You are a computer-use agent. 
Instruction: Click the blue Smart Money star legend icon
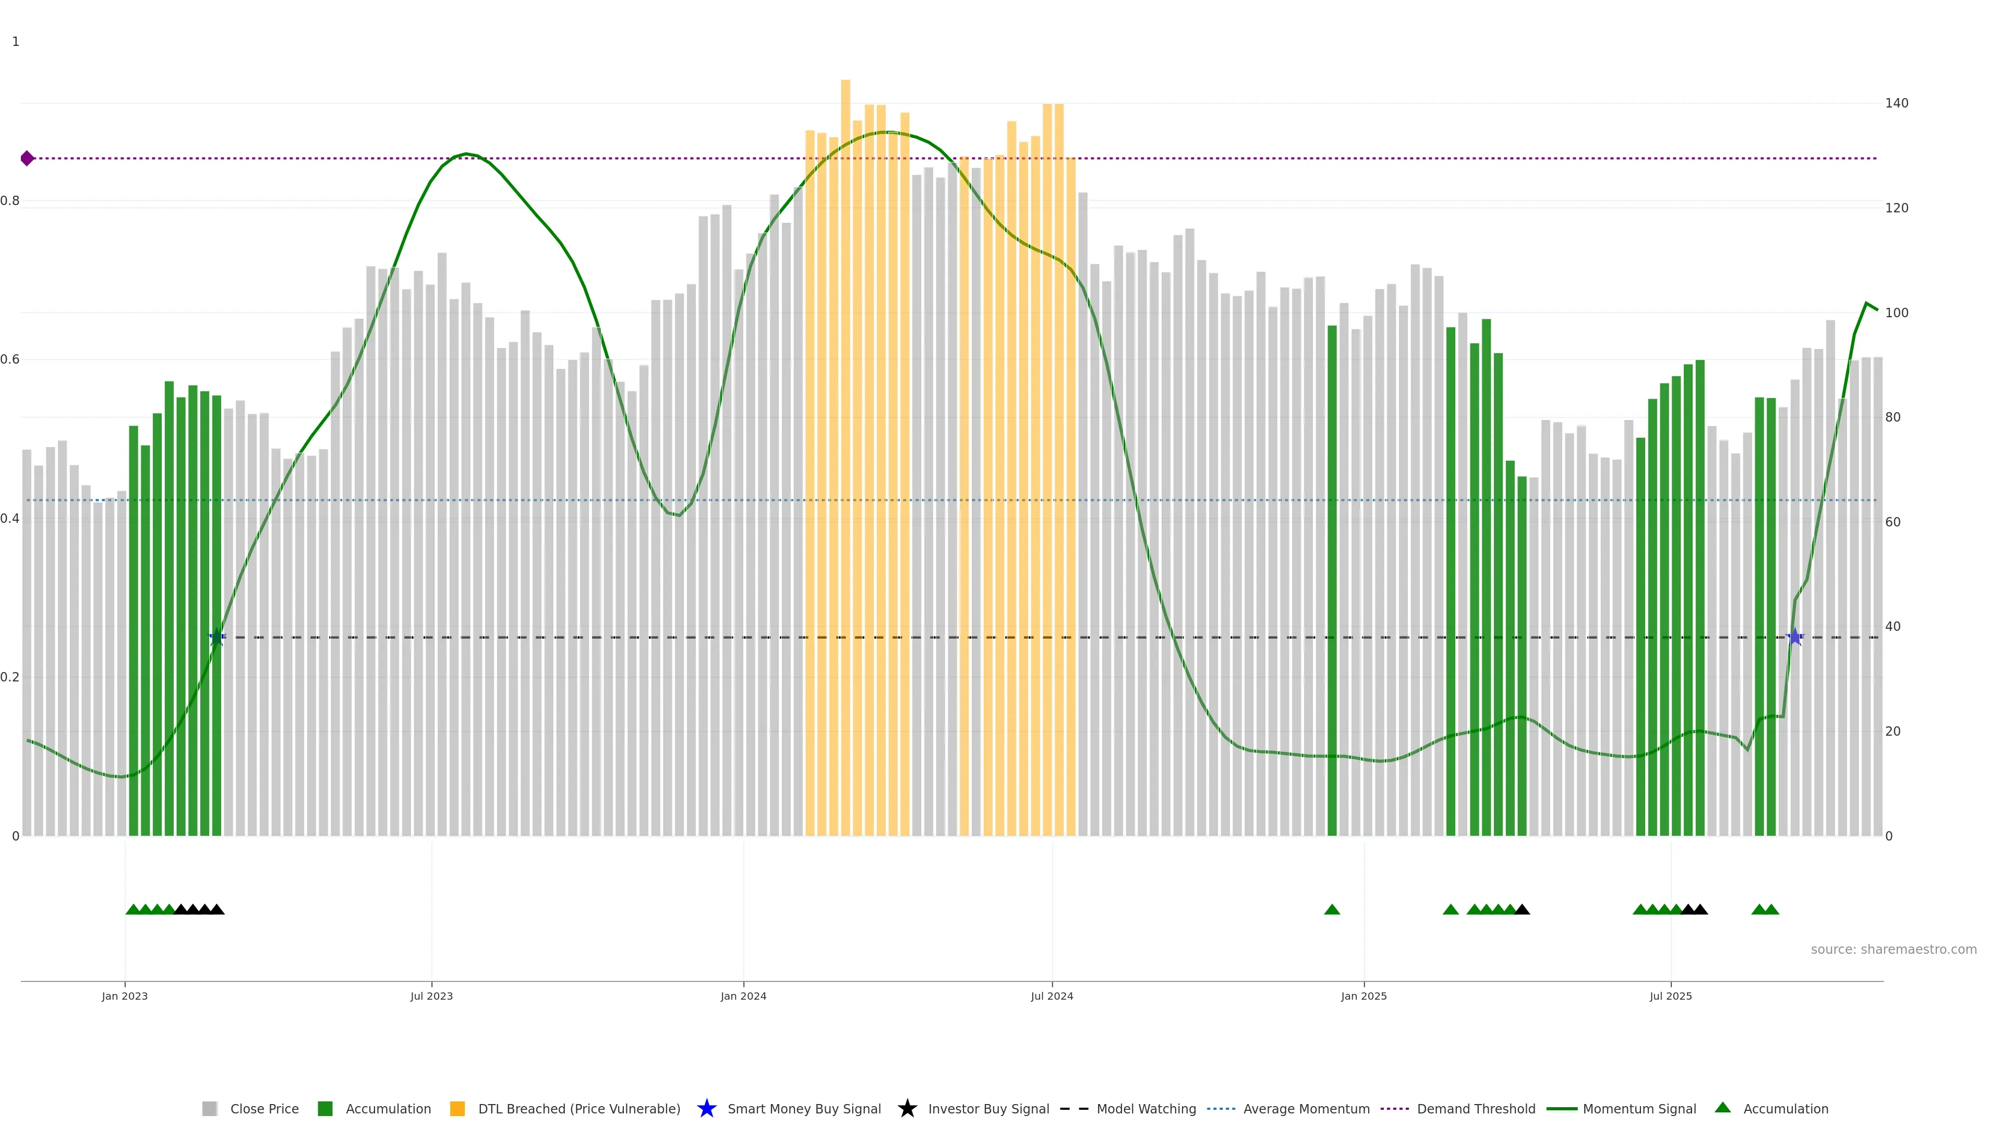point(706,1108)
